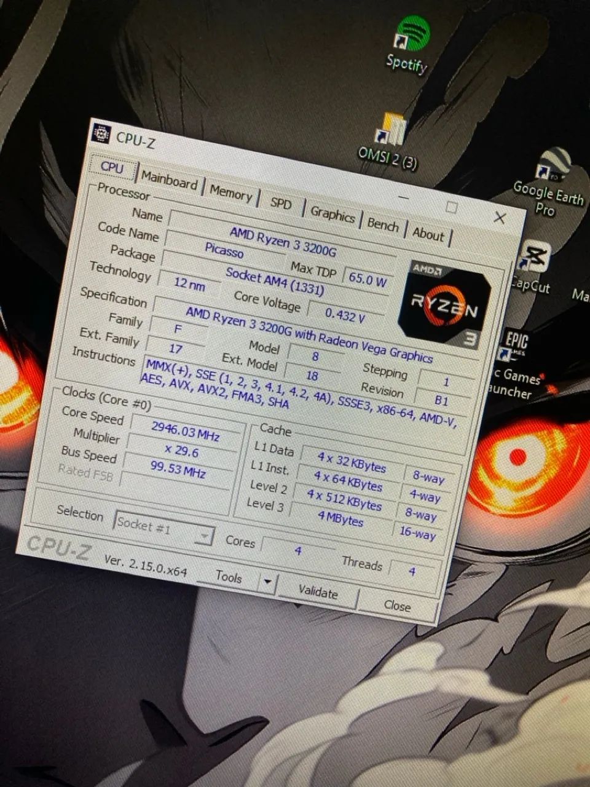This screenshot has height=787, width=590.
Task: Close CPU-Z with the X button
Action: (500, 217)
